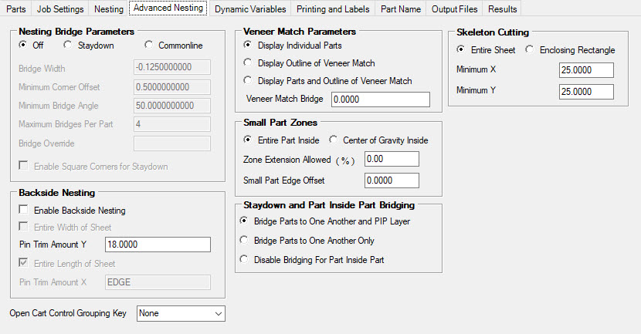Enable Backside Nesting checkbox
This screenshot has width=641, height=334.
(25, 211)
